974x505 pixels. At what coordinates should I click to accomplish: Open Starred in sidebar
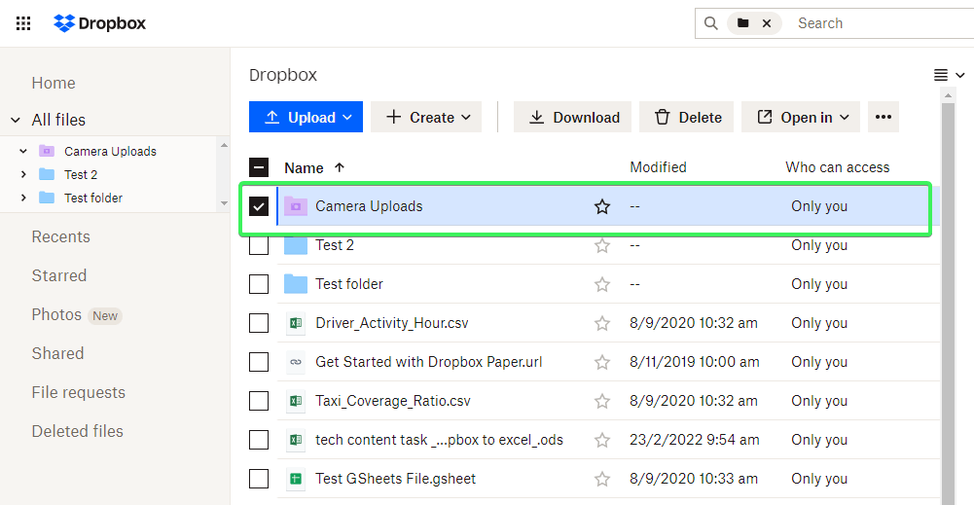(59, 275)
